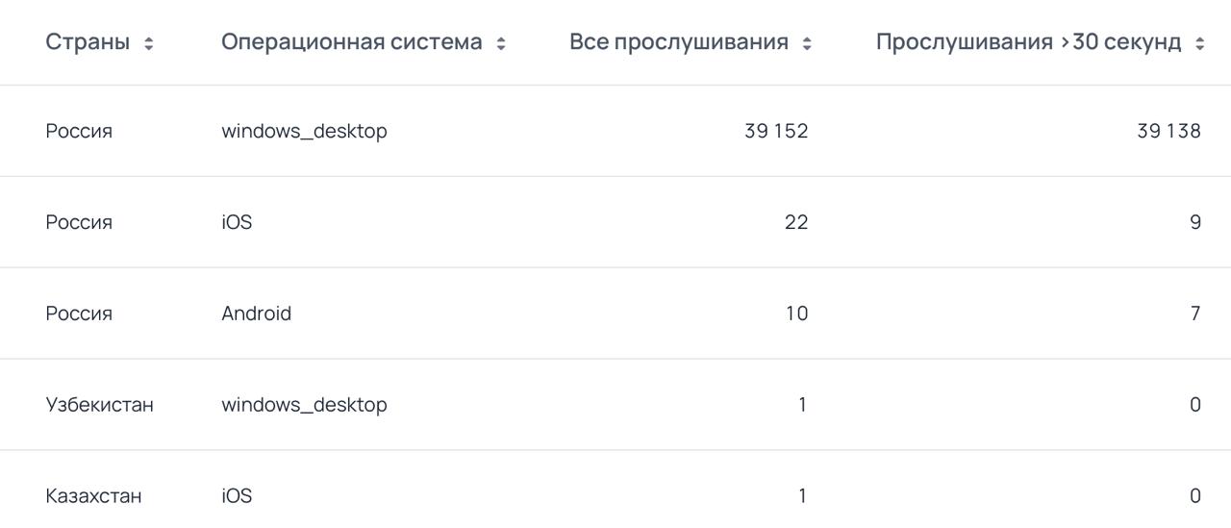The width and height of the screenshot is (1231, 528).
Task: Click windows_desktop in the Узбекистан row
Action: point(304,405)
